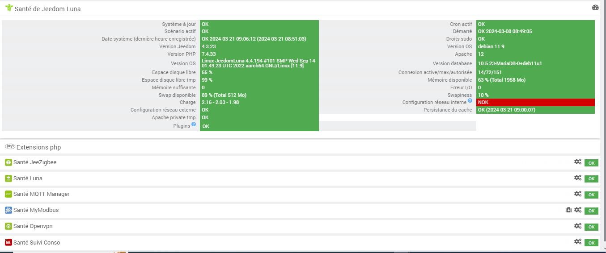Screen dimensions: 606x253
Task: Expand the Extensions php section
Action: pos(38,147)
